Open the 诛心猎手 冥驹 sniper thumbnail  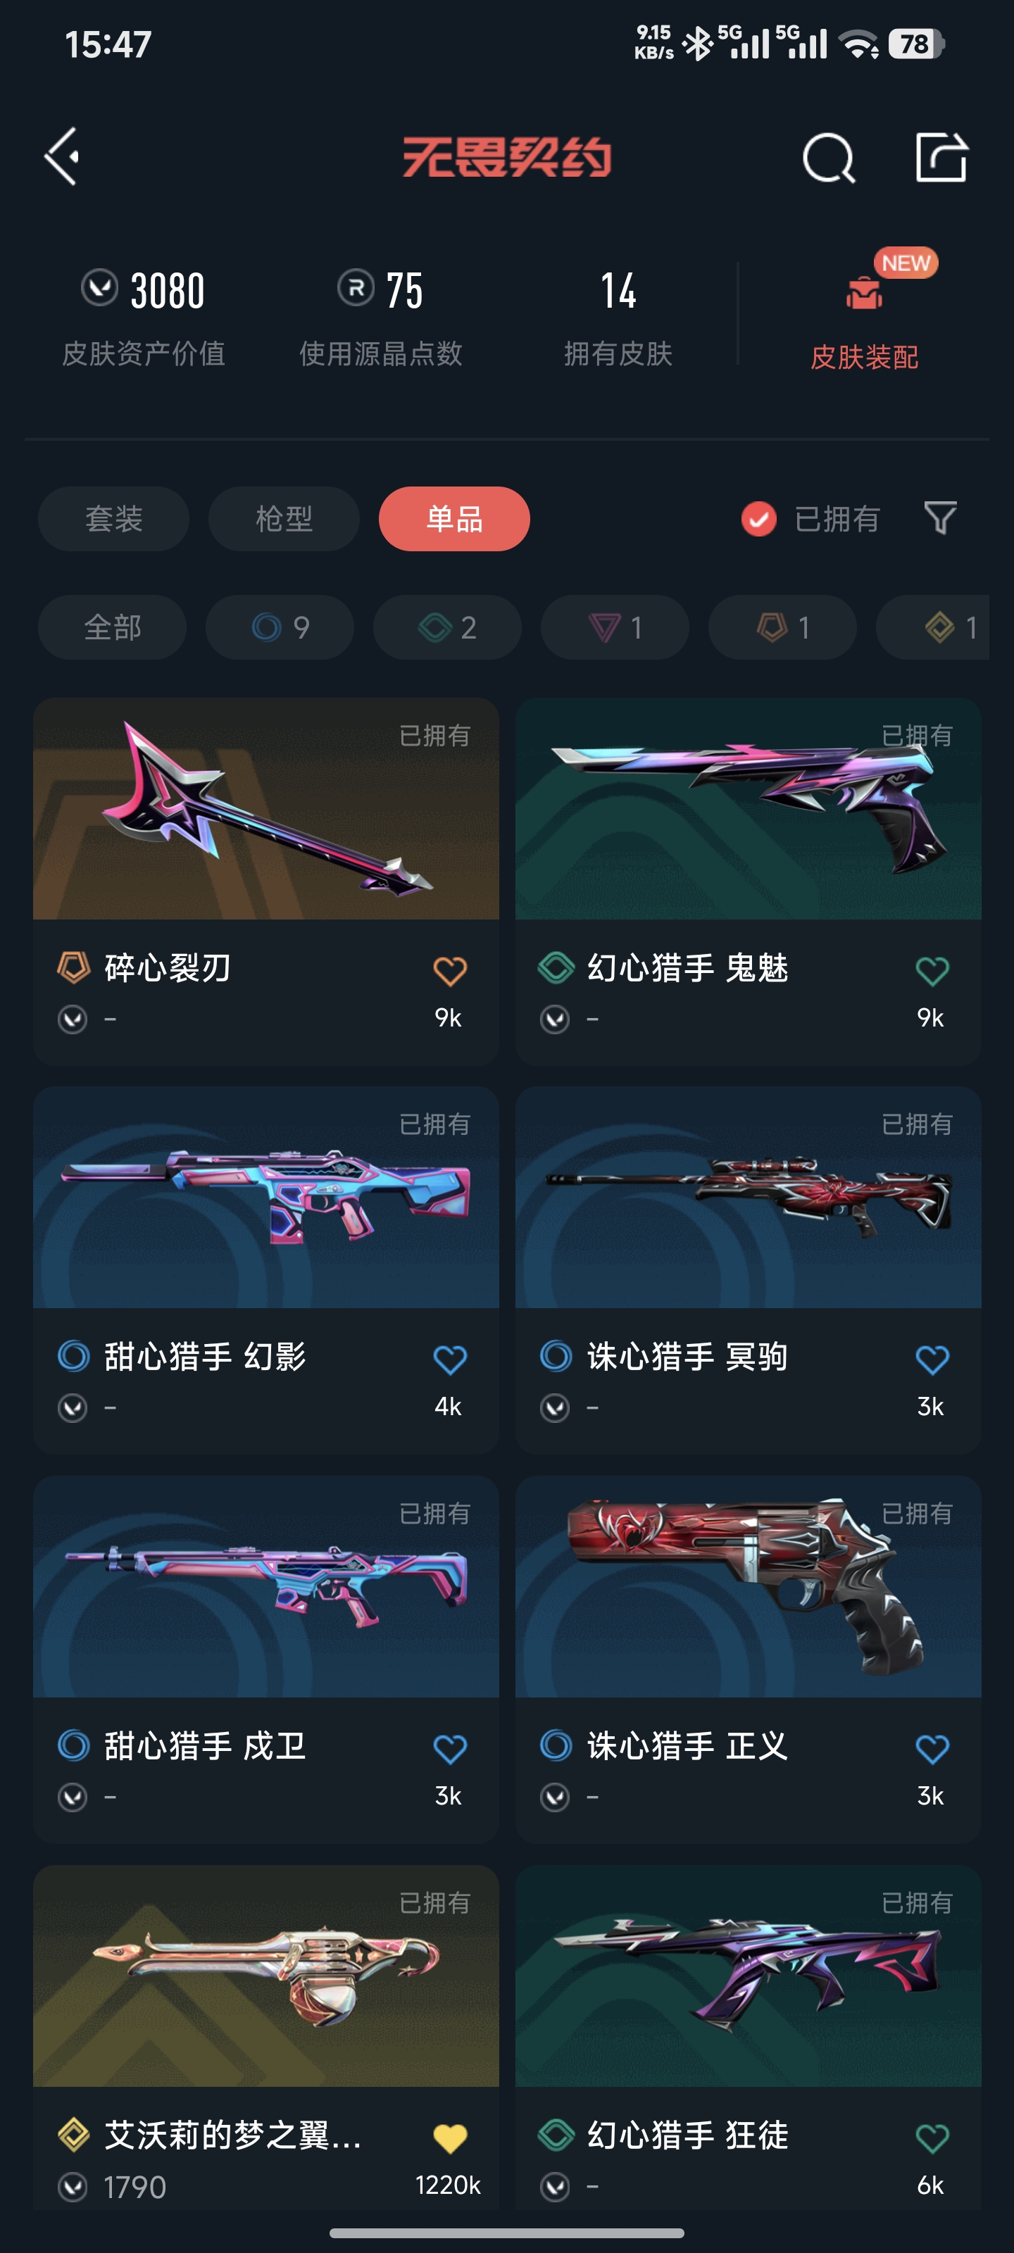pyautogui.click(x=748, y=1198)
